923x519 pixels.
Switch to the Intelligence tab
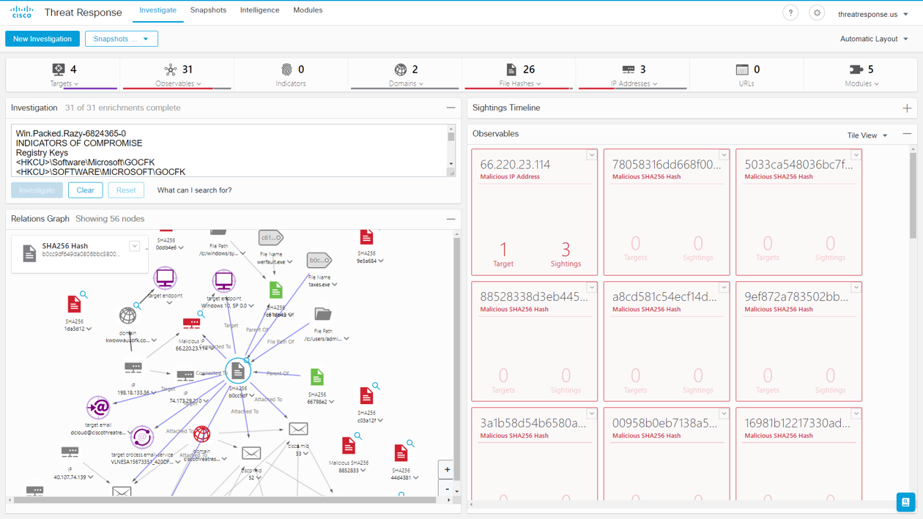[x=260, y=10]
